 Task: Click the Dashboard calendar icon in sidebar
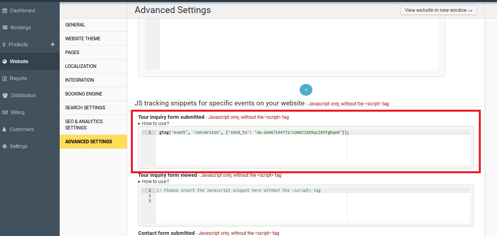(5, 11)
